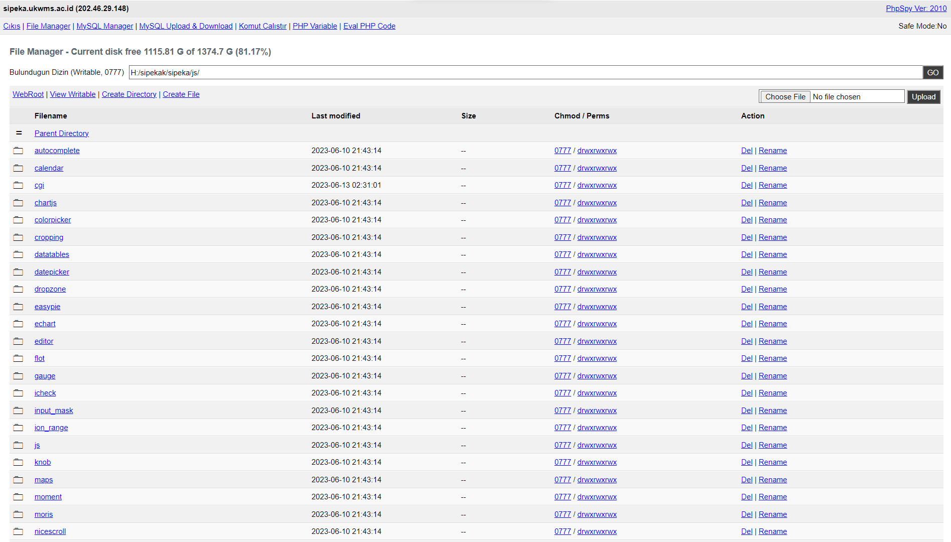This screenshot has width=951, height=542.
Task: Open the autocomplete folder link
Action: 57,151
